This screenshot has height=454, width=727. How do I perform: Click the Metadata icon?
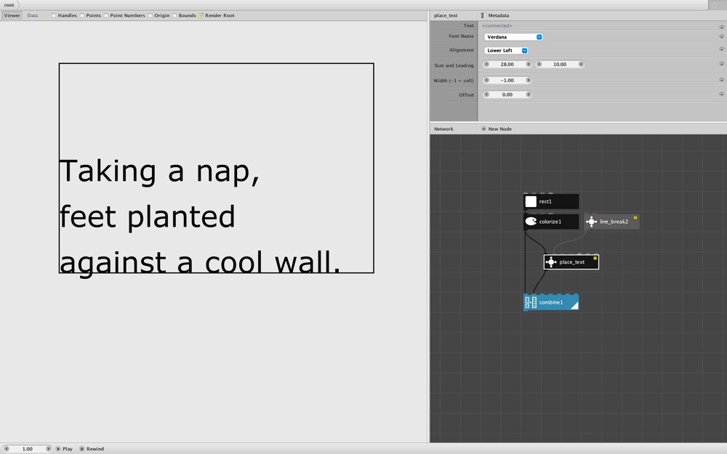(483, 15)
